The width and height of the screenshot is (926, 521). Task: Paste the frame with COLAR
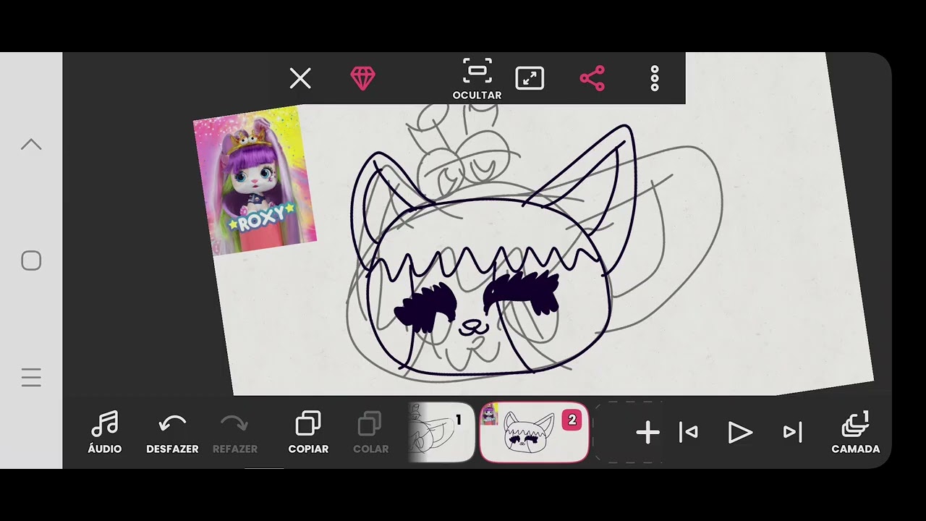pos(370,433)
